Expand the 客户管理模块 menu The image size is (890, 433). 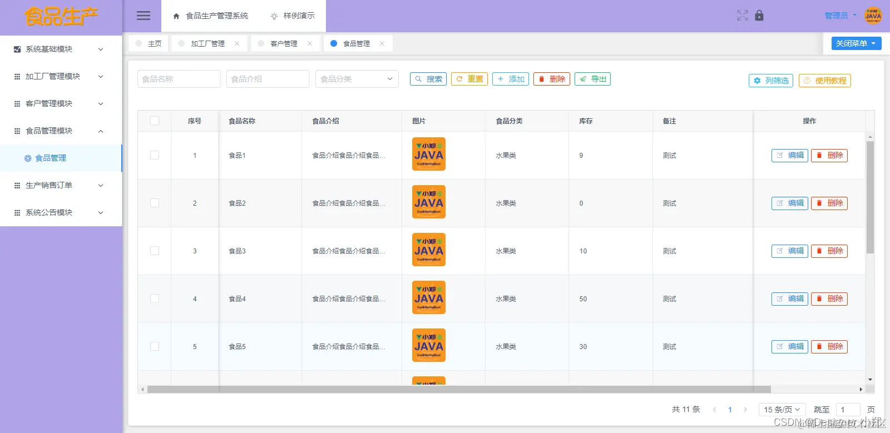pyautogui.click(x=61, y=103)
